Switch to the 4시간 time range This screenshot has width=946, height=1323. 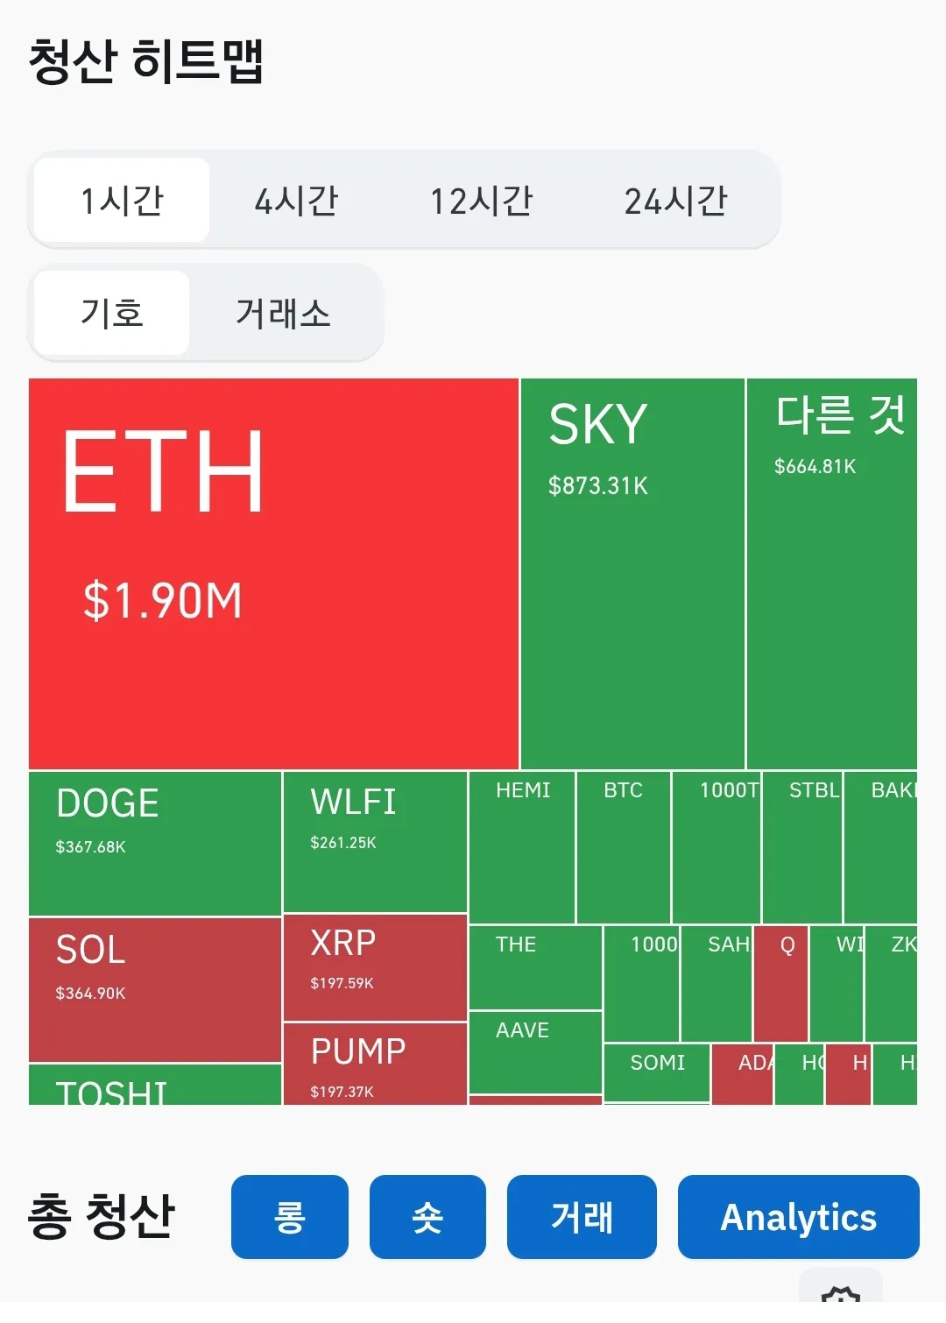[x=296, y=201]
